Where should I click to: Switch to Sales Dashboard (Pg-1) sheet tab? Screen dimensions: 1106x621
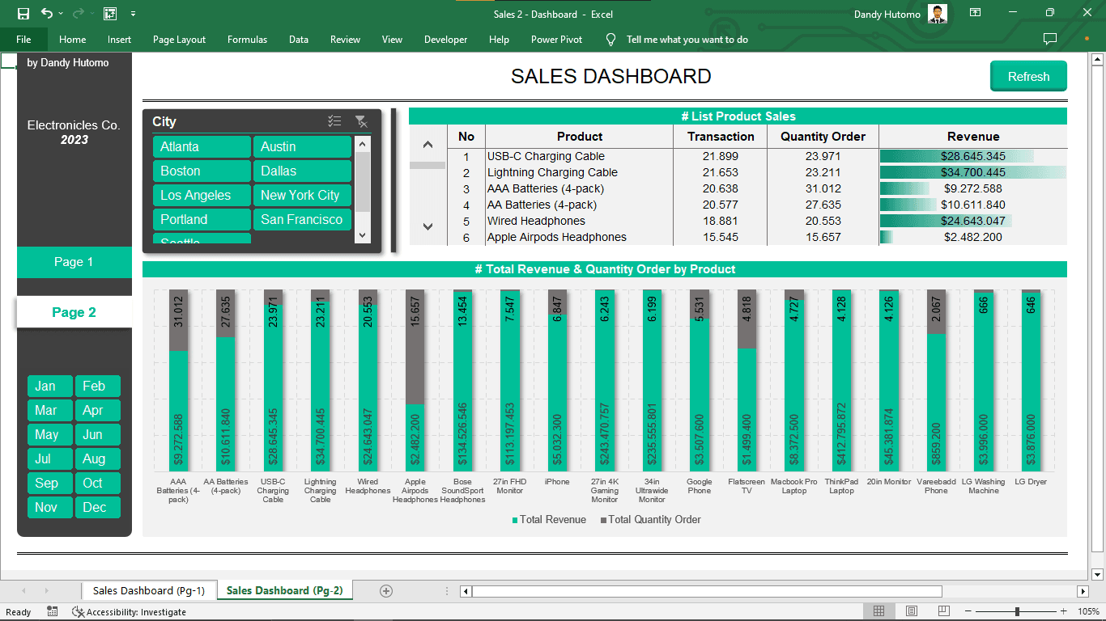click(x=149, y=591)
